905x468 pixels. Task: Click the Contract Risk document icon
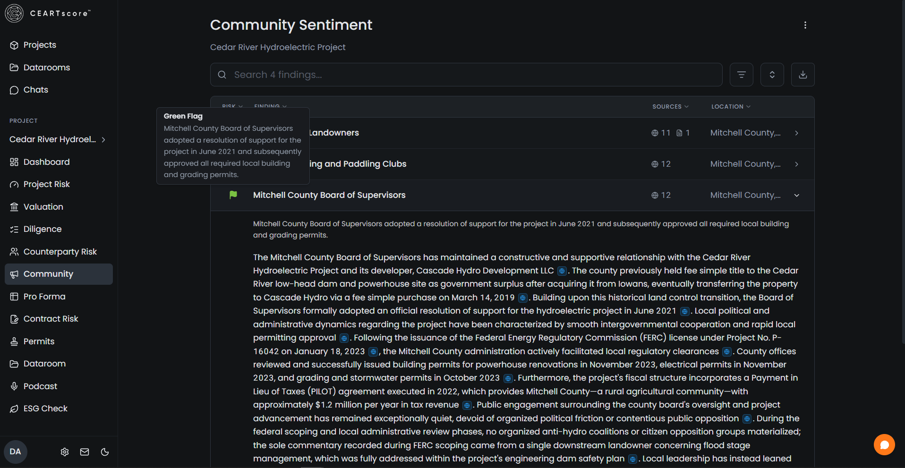[x=14, y=319]
